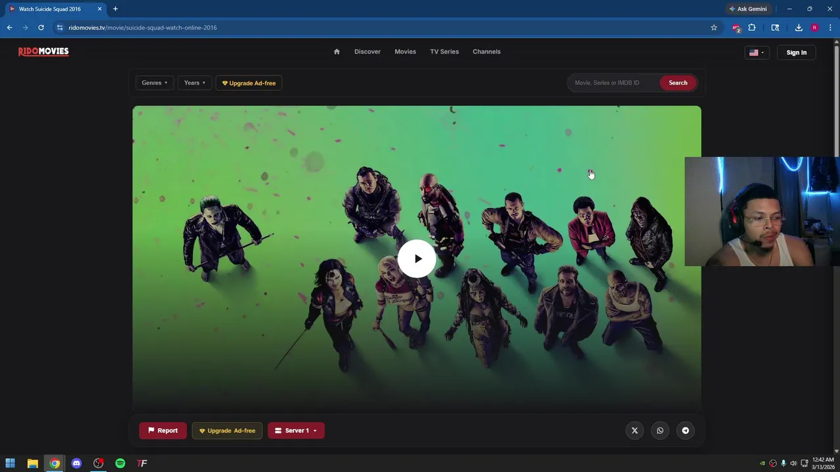Expand the Genres dropdown

tap(155, 83)
